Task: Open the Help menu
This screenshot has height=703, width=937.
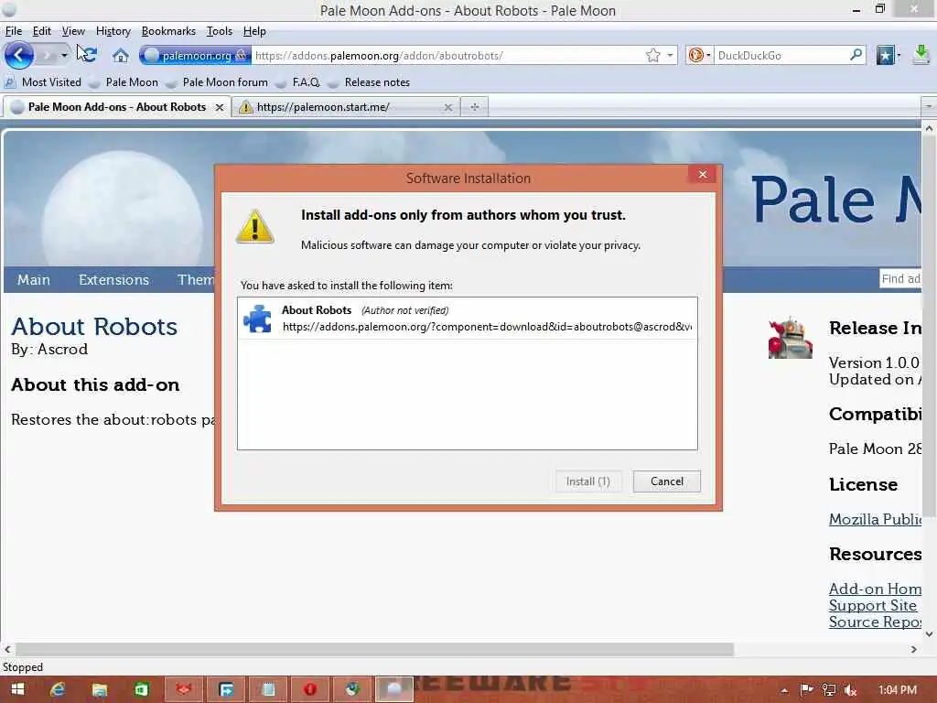Action: [x=254, y=31]
